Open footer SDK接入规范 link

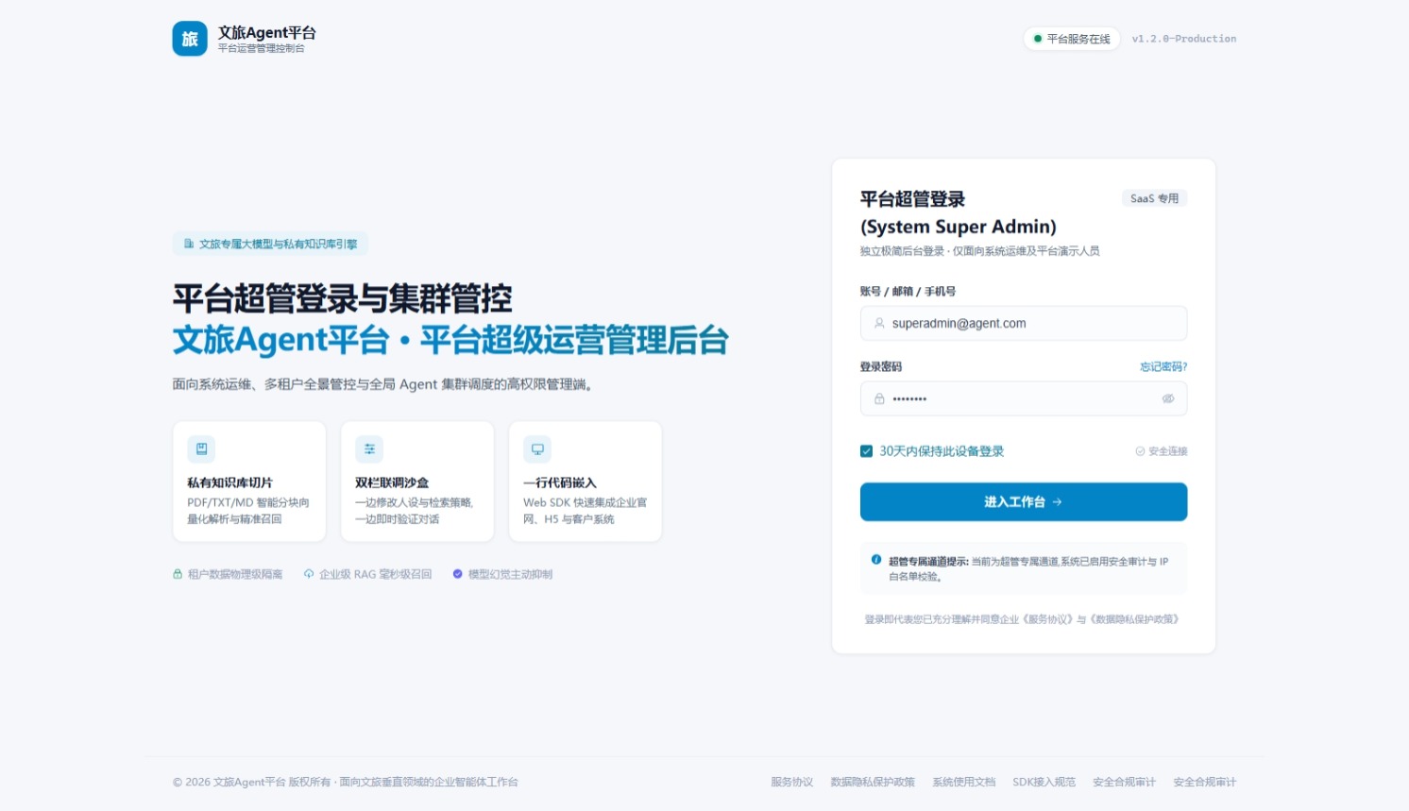point(1044,782)
